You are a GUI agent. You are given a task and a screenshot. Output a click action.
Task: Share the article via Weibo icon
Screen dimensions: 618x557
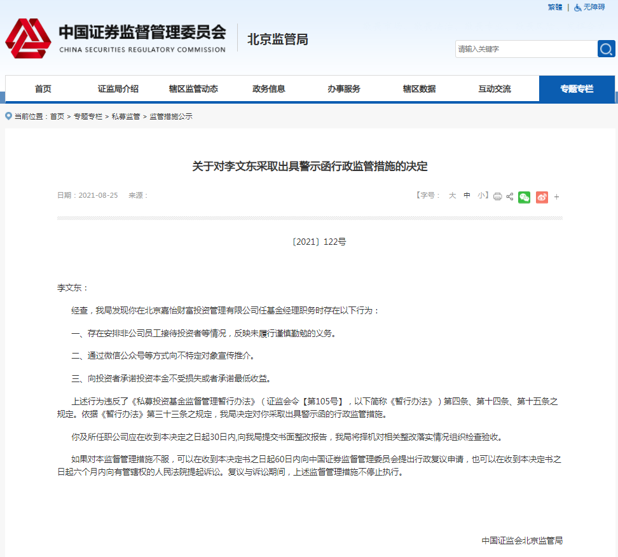(x=542, y=197)
